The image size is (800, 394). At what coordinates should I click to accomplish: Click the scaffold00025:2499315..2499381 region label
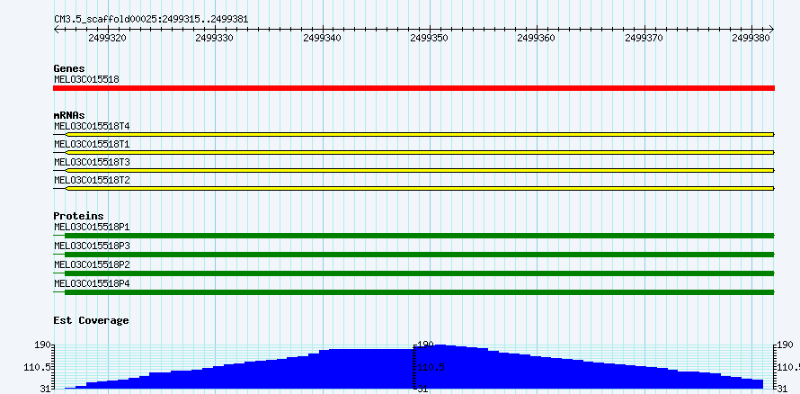click(x=151, y=20)
